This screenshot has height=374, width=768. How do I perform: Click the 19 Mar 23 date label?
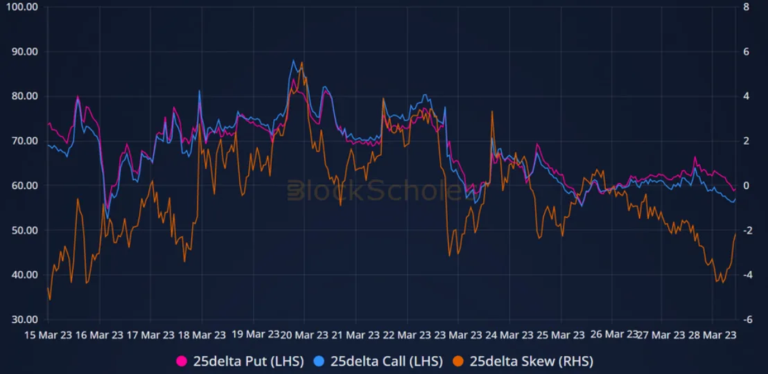tap(254, 335)
